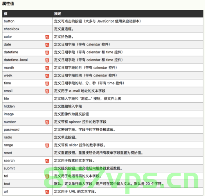The image size is (205, 196).
Task: Click the HTML5 badge in the range row
Action: pos(47,145)
